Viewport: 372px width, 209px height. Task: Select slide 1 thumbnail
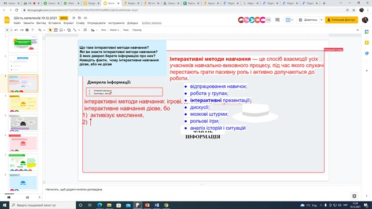click(x=23, y=43)
